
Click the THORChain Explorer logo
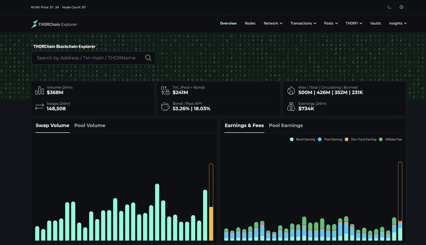(x=54, y=24)
